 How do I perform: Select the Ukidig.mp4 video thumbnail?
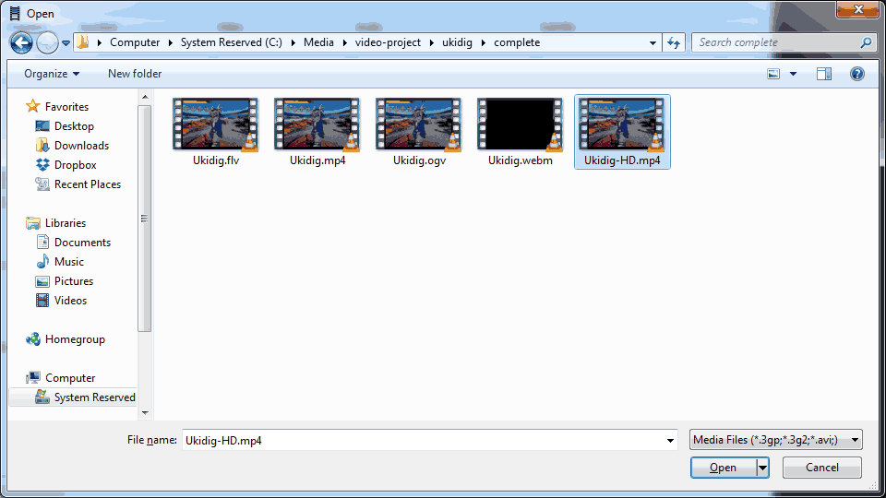(x=317, y=125)
